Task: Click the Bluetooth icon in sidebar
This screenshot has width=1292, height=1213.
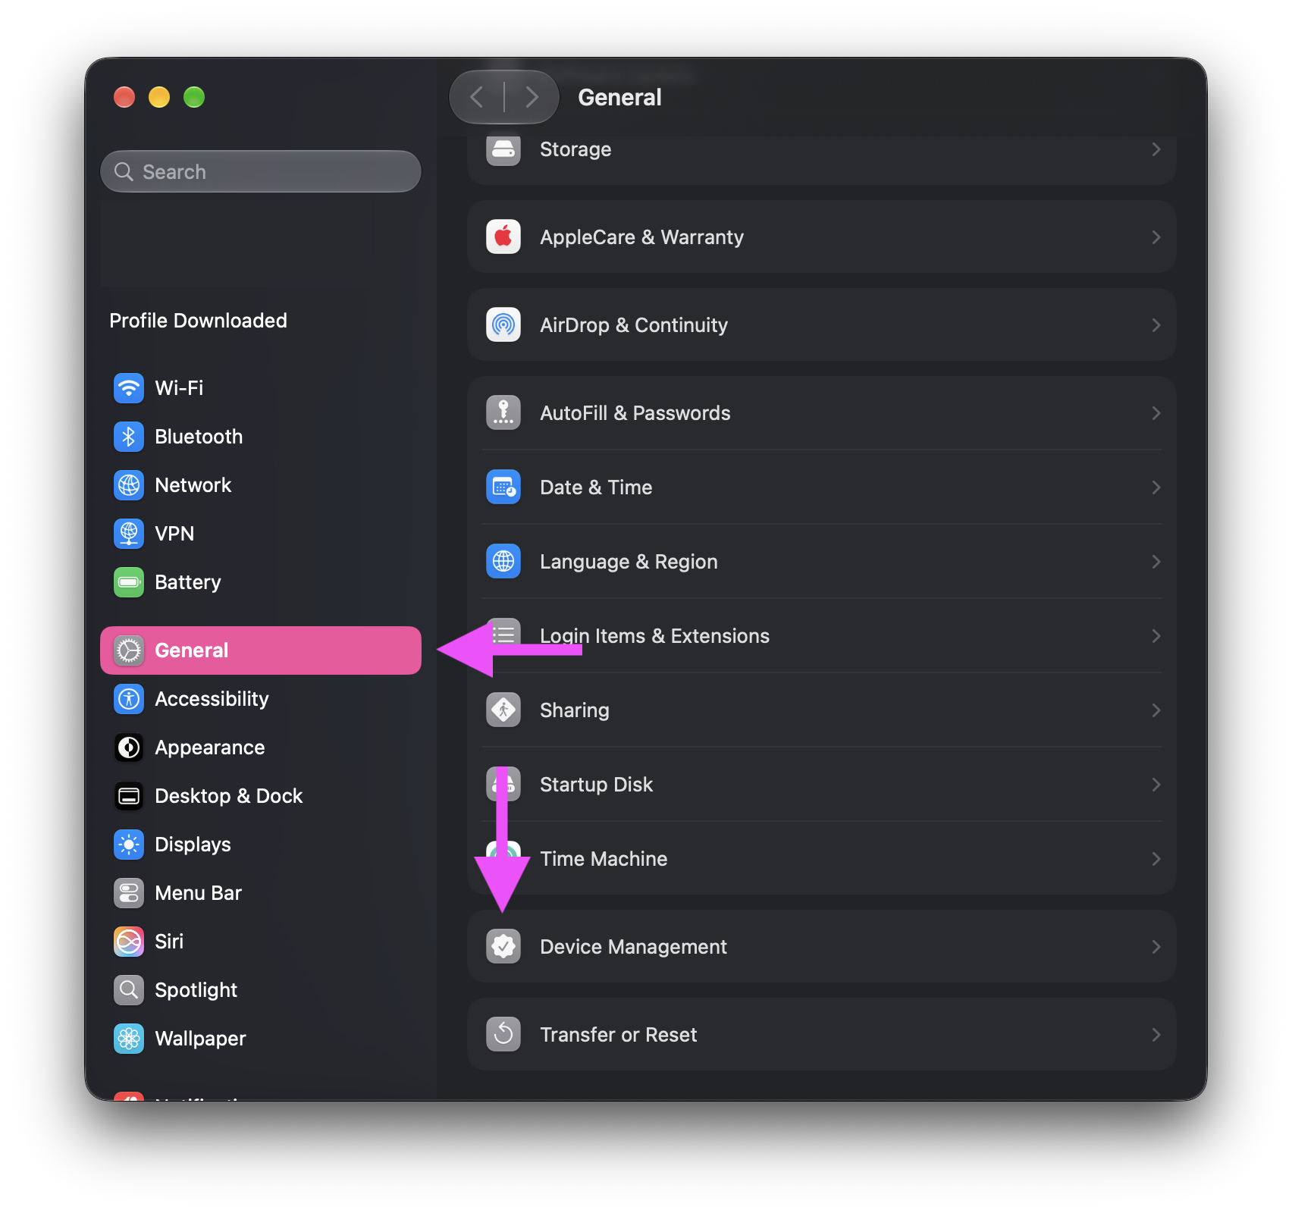Action: (x=129, y=437)
